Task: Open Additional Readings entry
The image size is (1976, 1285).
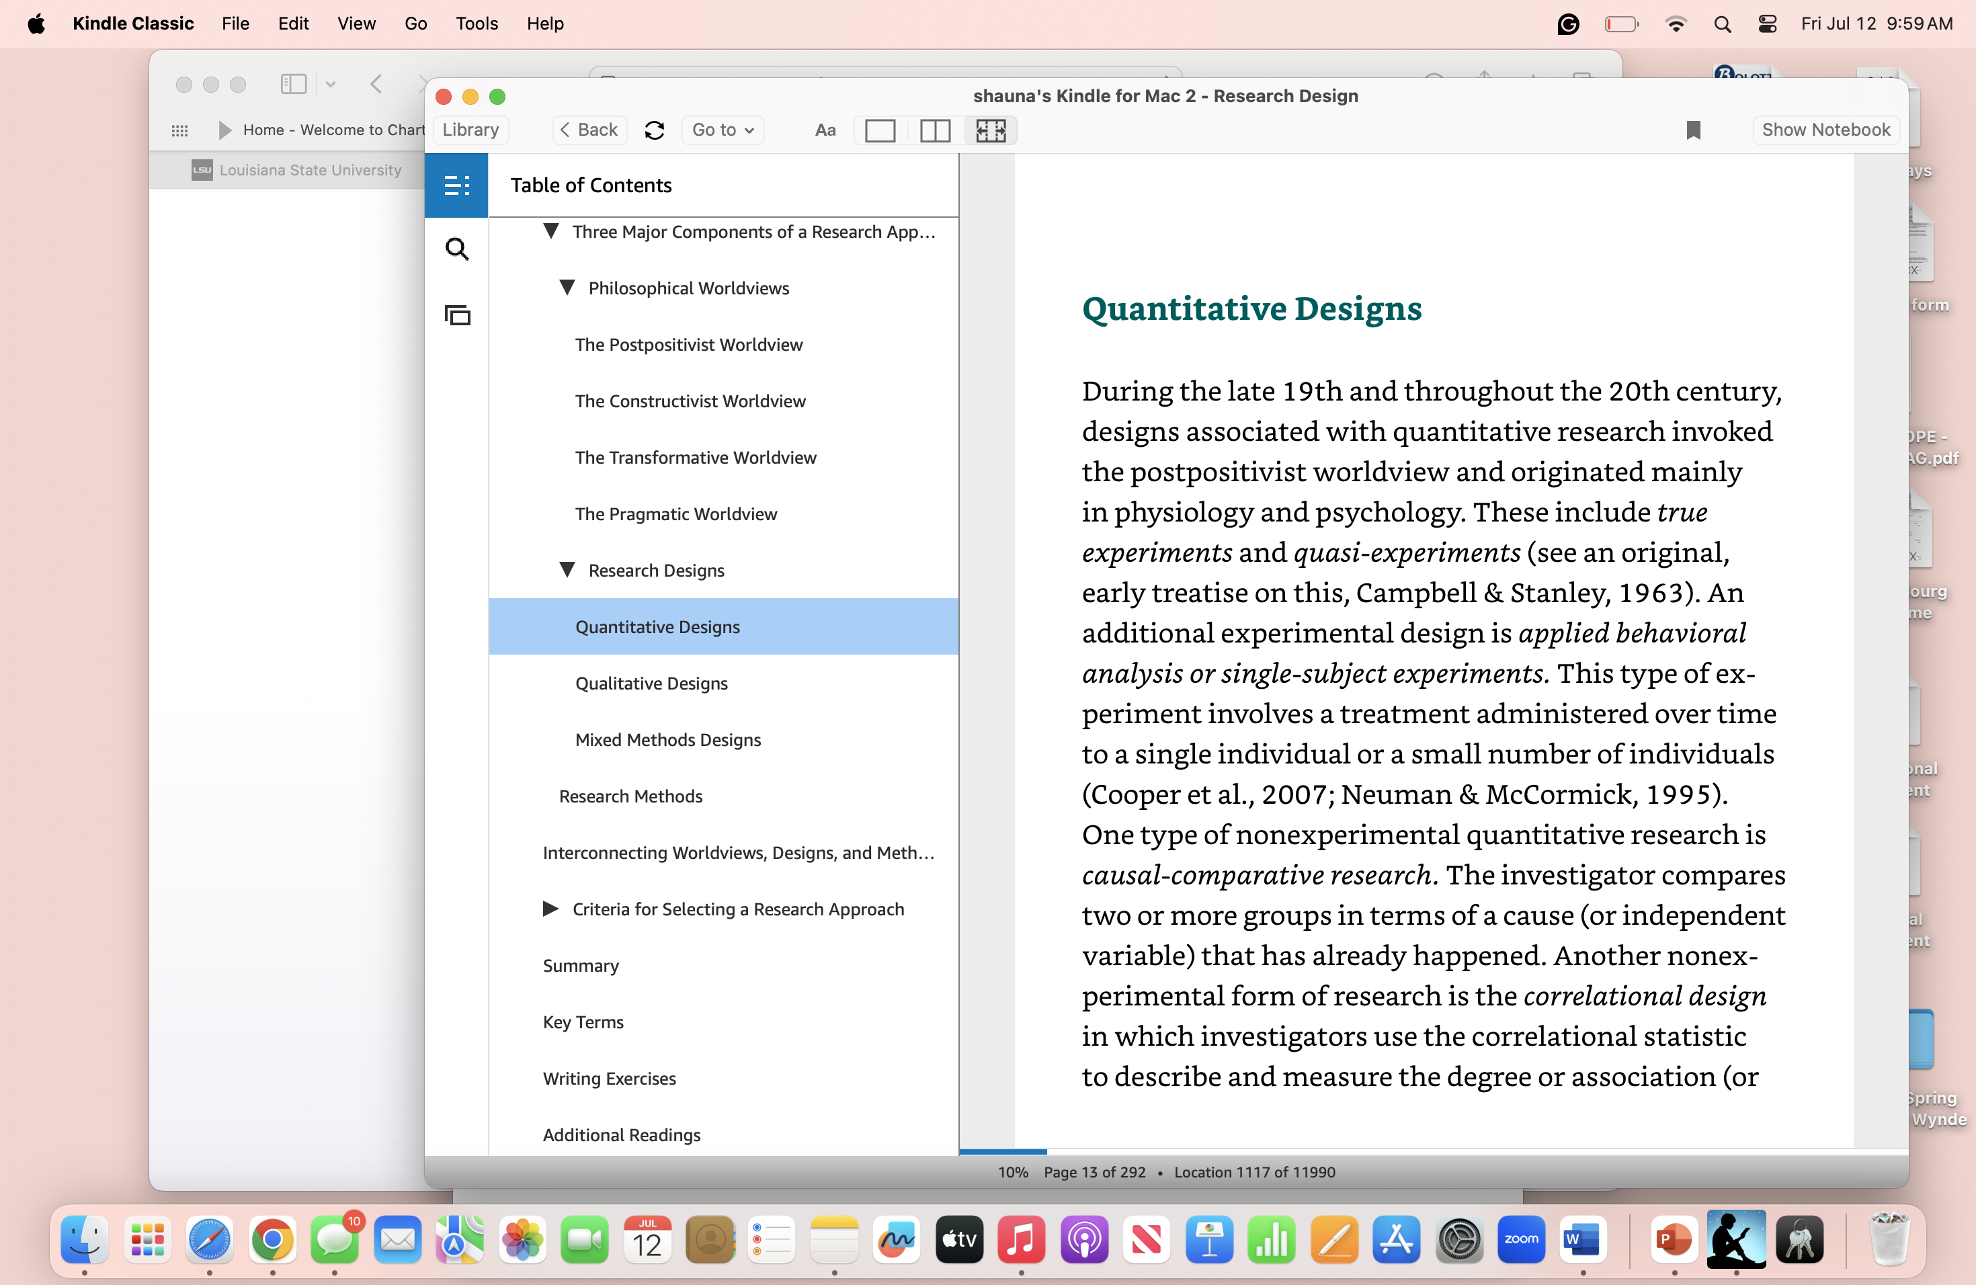Action: (621, 1134)
